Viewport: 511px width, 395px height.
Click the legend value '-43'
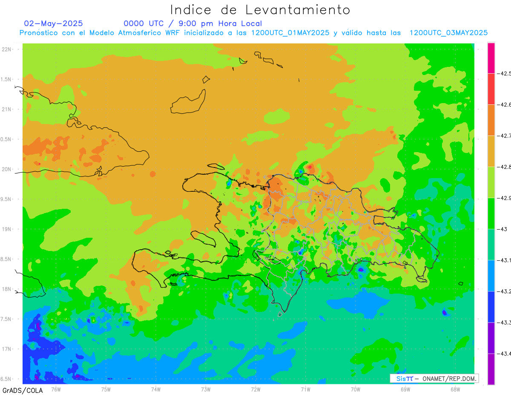[502, 229]
